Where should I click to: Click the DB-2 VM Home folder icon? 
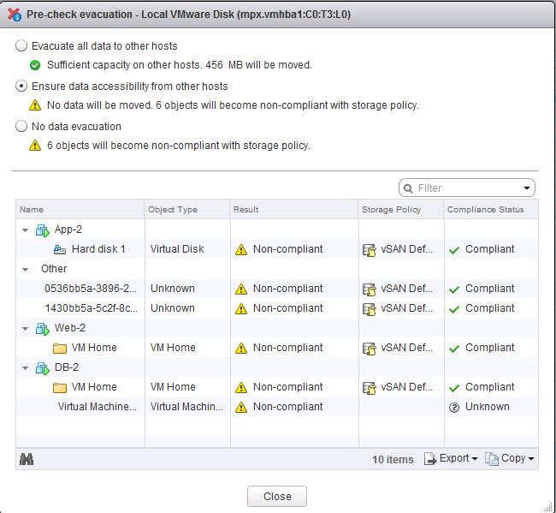60,388
